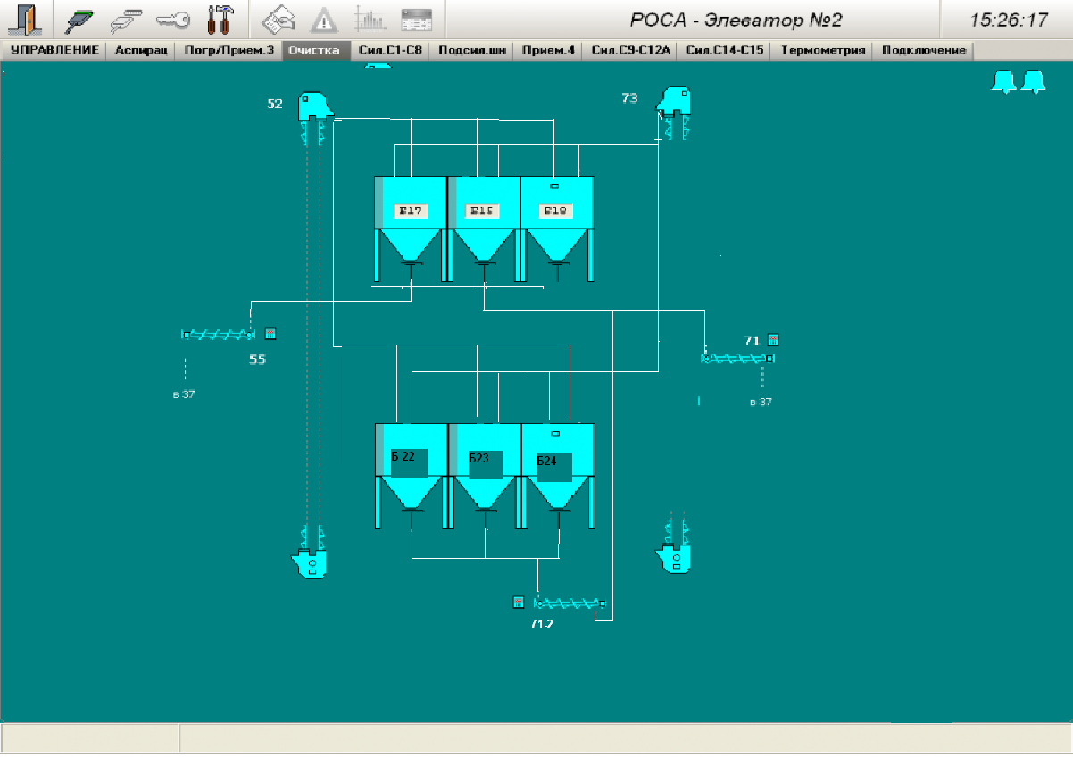Toggle the indicator beside conveyor 71-2
This screenshot has height=757, width=1073.
coord(518,603)
